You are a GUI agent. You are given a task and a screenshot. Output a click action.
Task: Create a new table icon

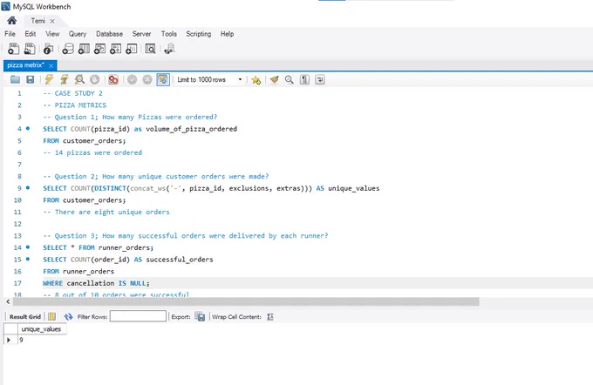(x=84, y=49)
